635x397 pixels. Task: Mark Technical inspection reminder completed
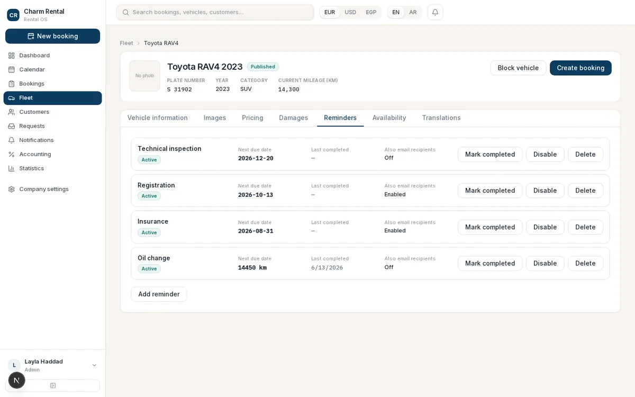tap(490, 155)
